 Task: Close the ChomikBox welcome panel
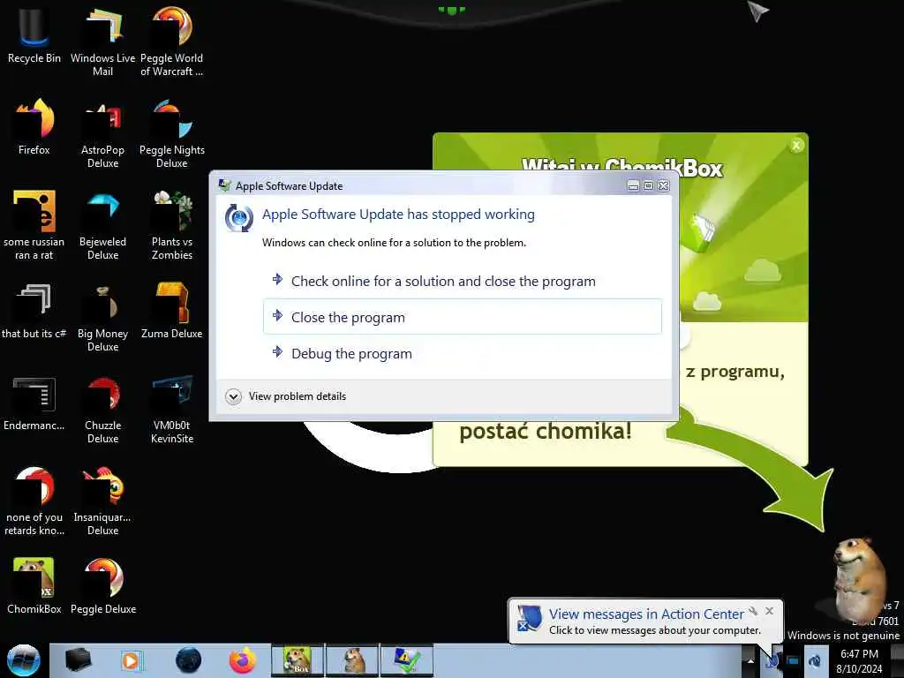(x=796, y=146)
